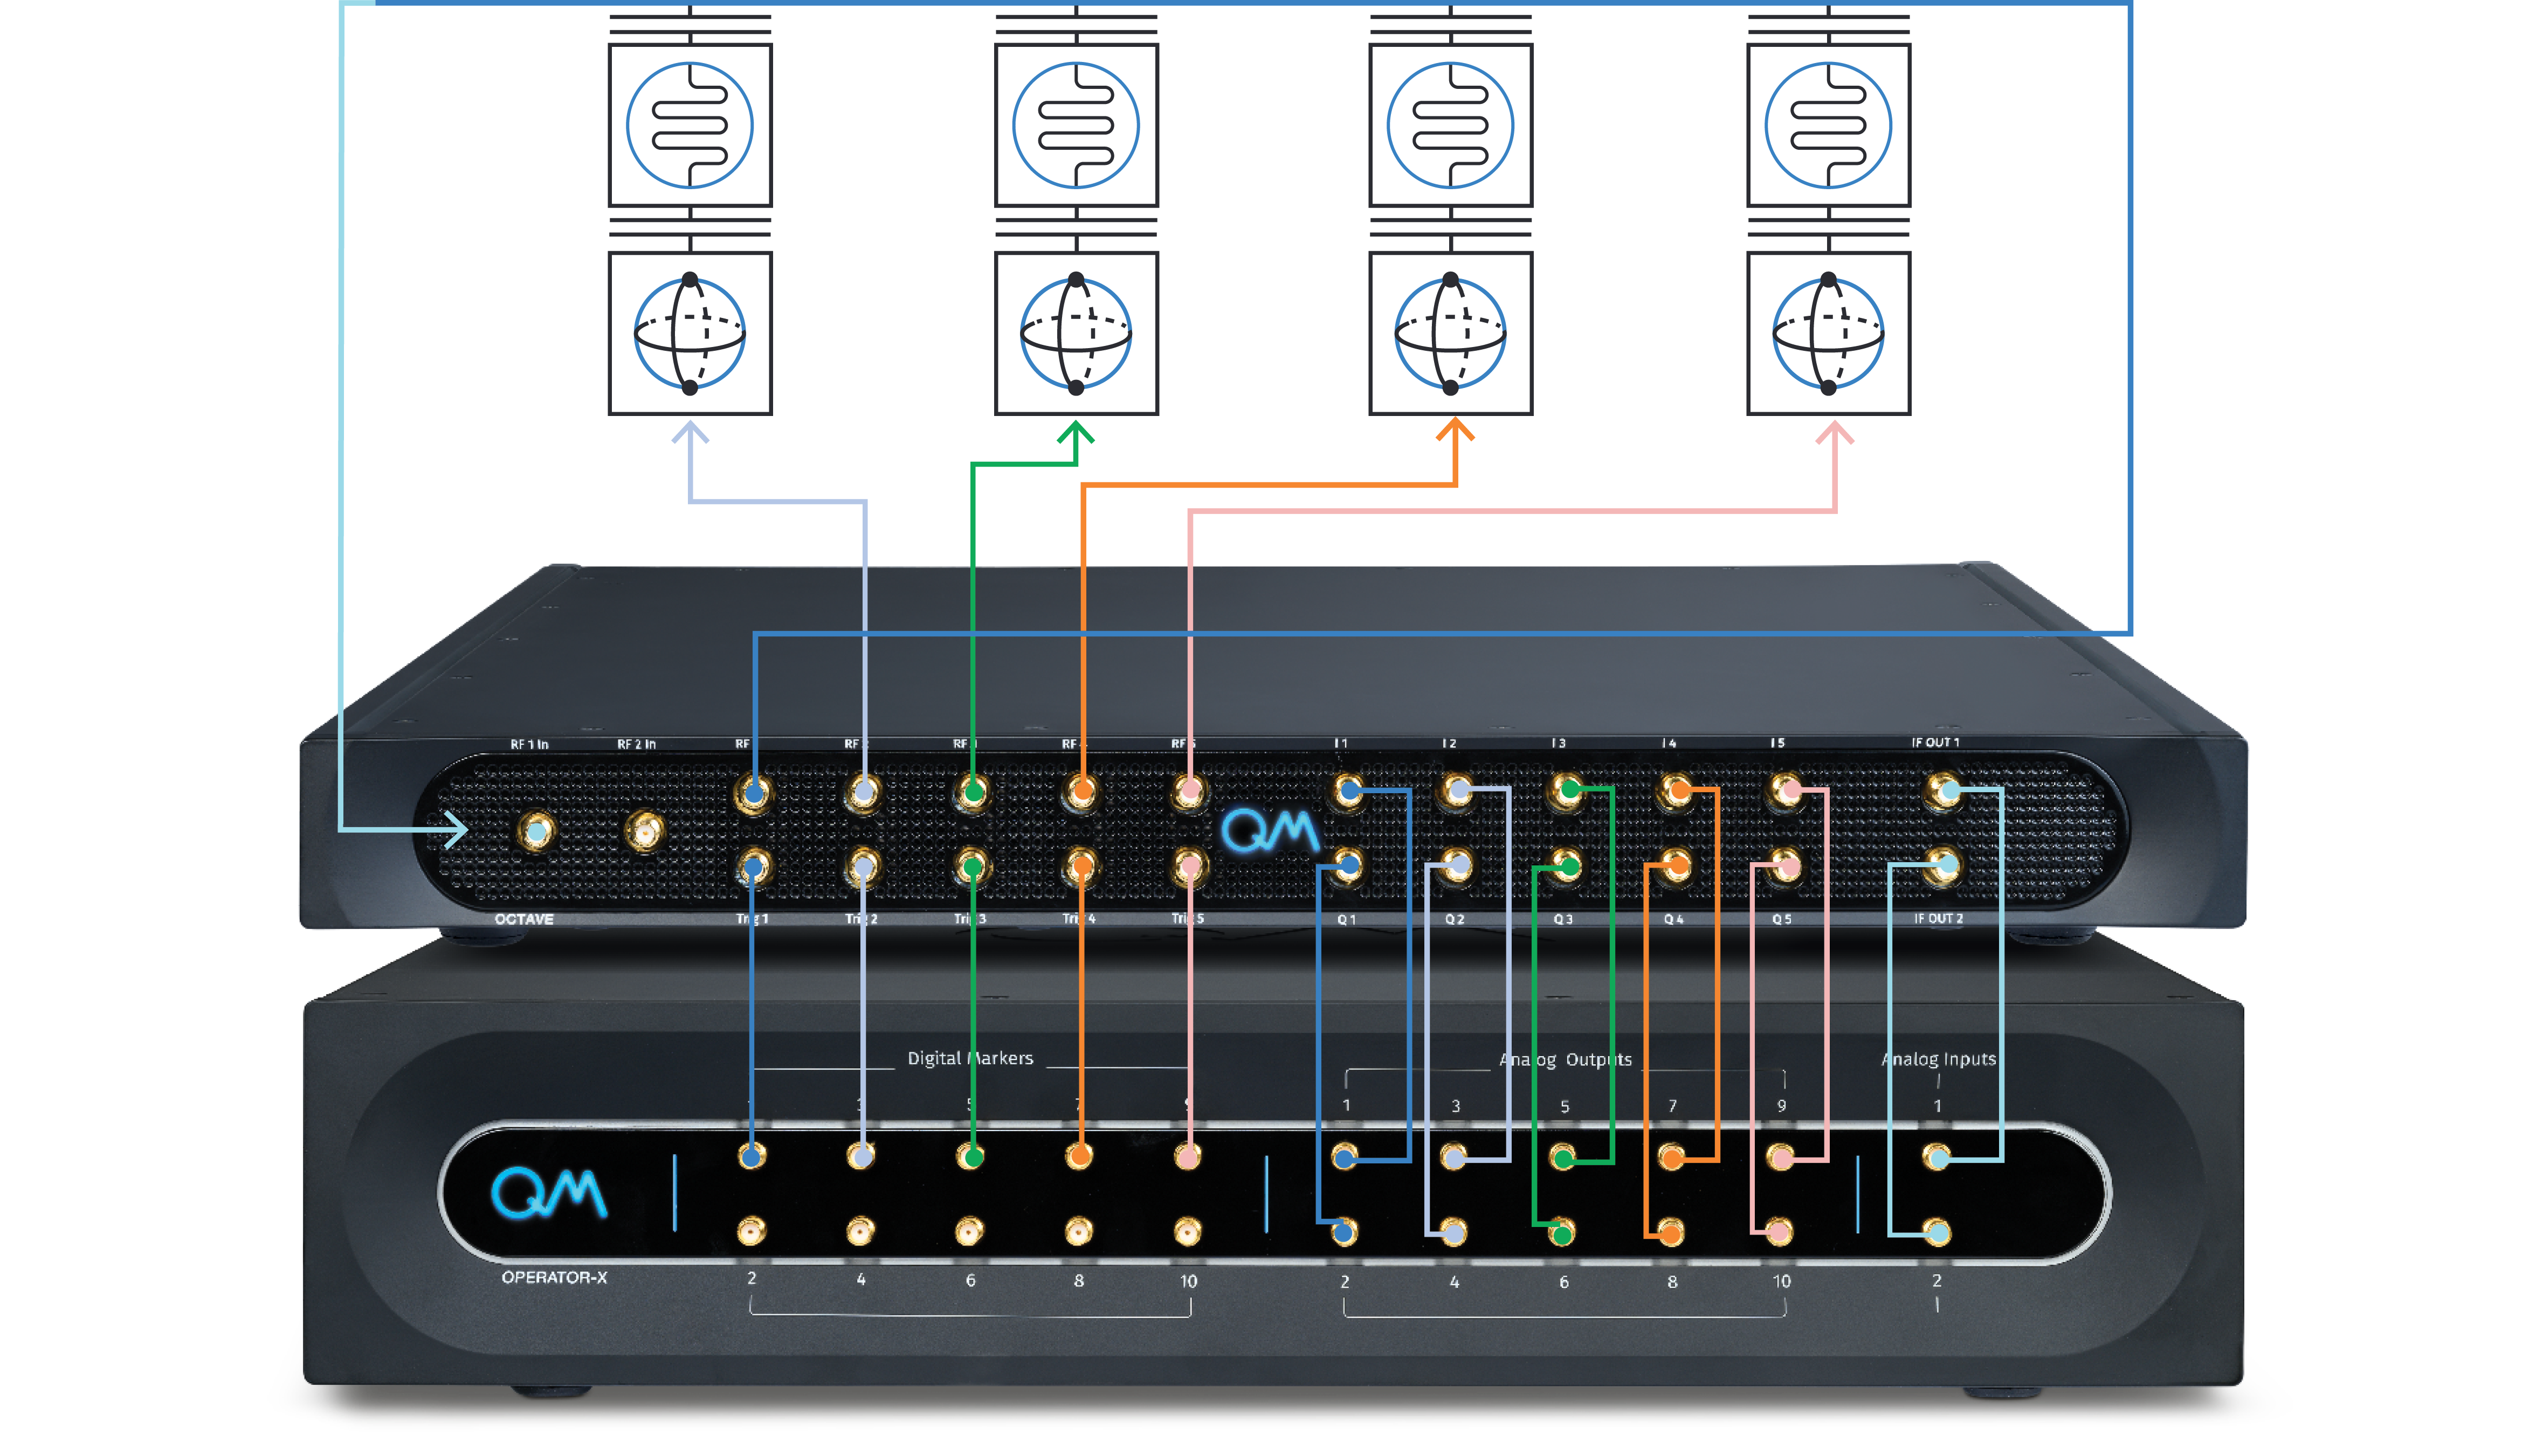The image size is (2536, 1456).
Task: Click the leftmost resonator icon
Action: point(690,125)
